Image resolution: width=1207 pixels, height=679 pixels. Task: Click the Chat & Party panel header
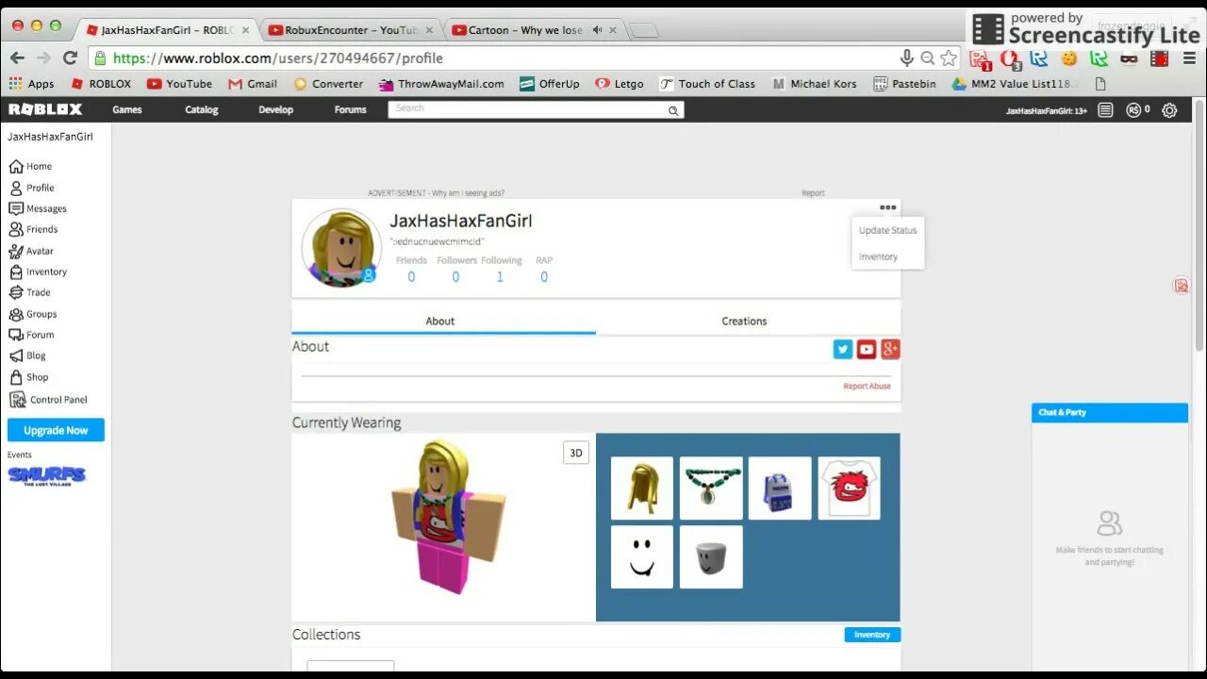click(x=1110, y=412)
